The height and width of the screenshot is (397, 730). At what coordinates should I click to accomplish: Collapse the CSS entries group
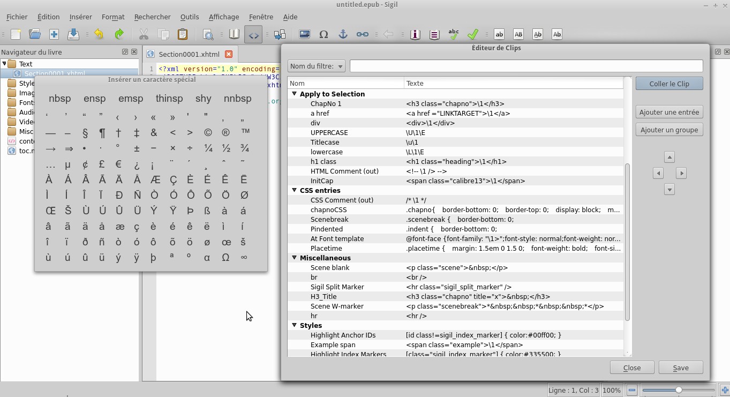[294, 190]
